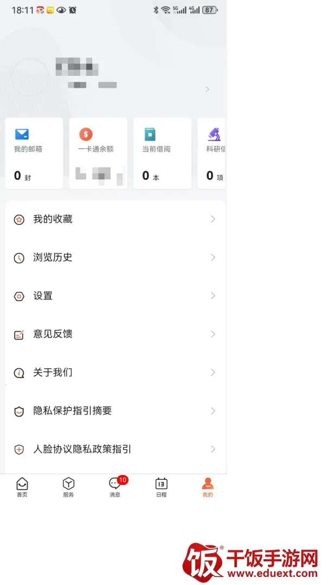
Task: Open the 消息 tab with 10 badge
Action: [116, 487]
